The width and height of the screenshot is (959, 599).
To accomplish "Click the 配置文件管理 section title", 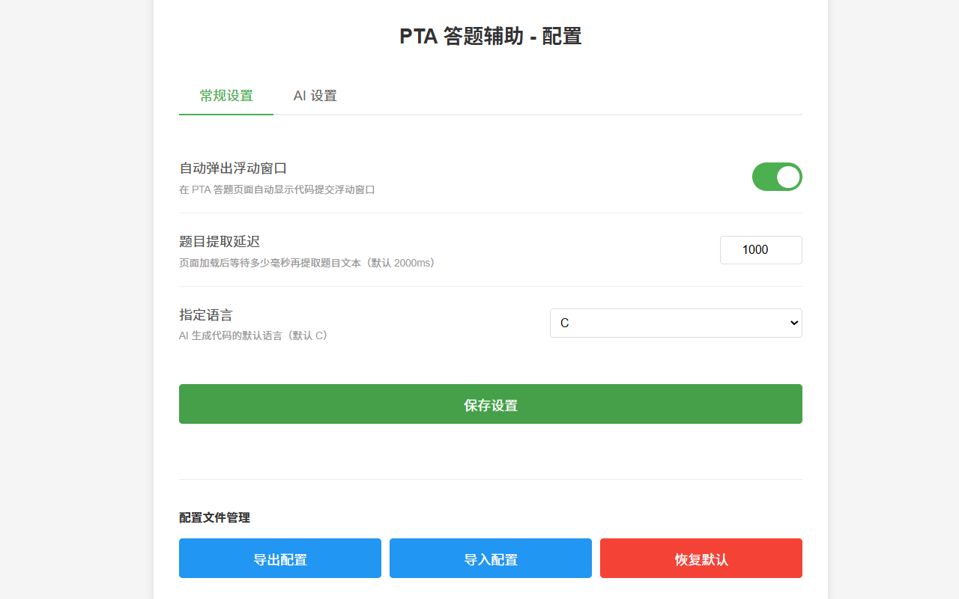I will (x=214, y=517).
